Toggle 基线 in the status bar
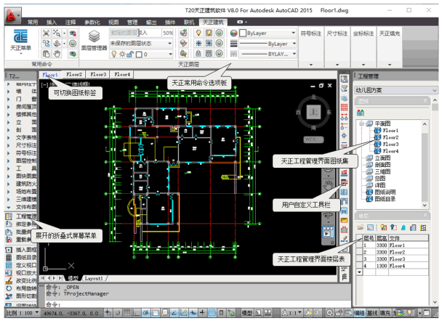The image size is (442, 321). tap(372, 313)
